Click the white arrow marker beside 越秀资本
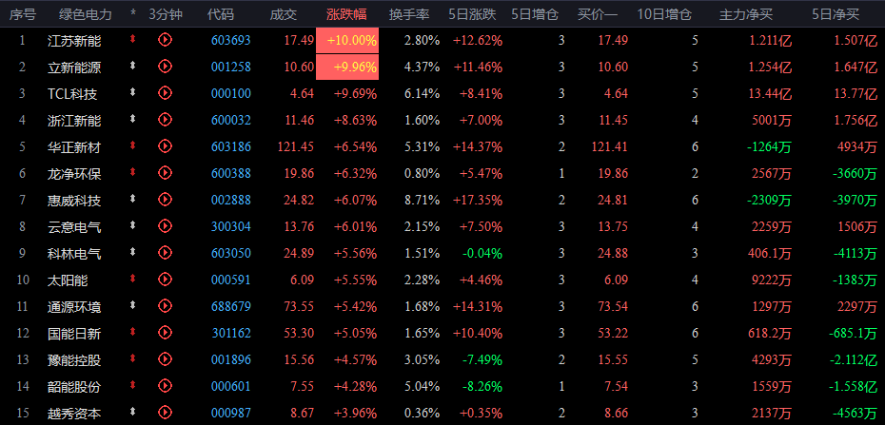885x425 pixels. click(133, 412)
